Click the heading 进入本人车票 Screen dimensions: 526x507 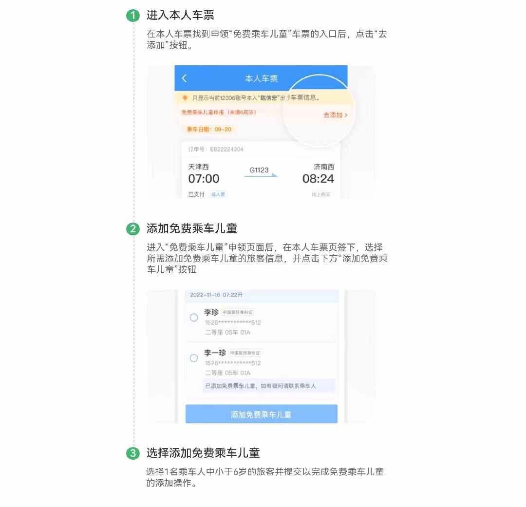click(x=181, y=15)
